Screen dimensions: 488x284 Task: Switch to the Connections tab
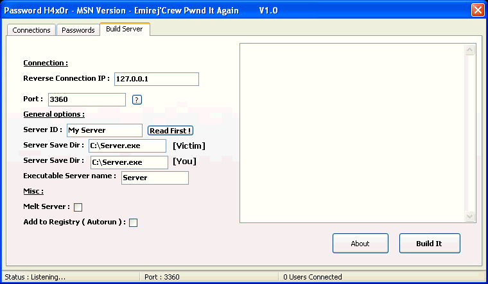coord(31,30)
